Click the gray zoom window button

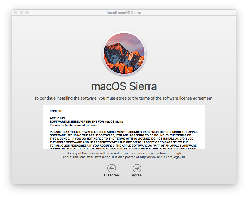tap(27, 13)
